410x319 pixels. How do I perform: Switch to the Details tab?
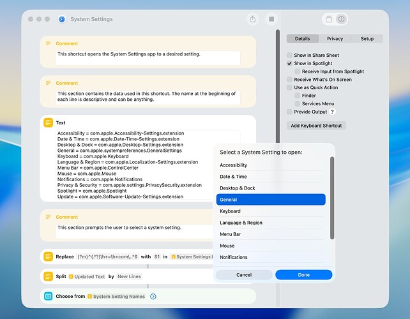click(303, 39)
